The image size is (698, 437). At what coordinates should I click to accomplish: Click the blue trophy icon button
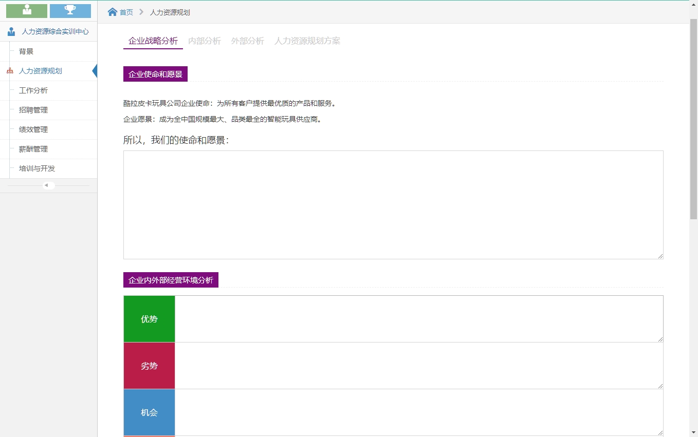pos(70,11)
